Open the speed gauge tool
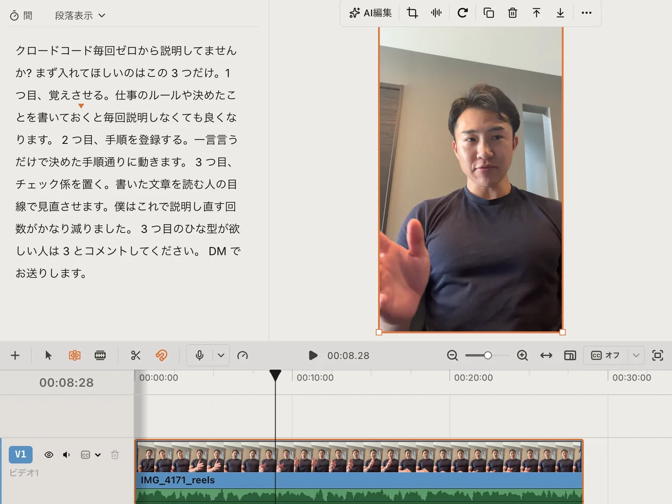 [242, 355]
